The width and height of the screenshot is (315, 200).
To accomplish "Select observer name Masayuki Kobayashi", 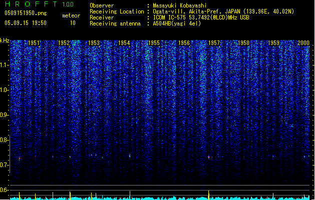I will click(180, 5).
